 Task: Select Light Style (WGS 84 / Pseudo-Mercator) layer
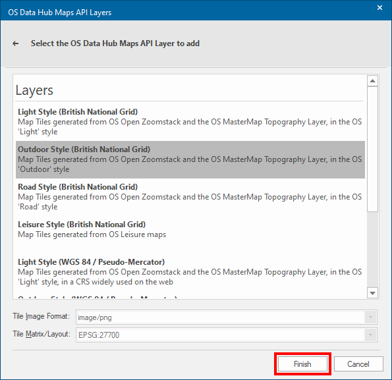190,272
